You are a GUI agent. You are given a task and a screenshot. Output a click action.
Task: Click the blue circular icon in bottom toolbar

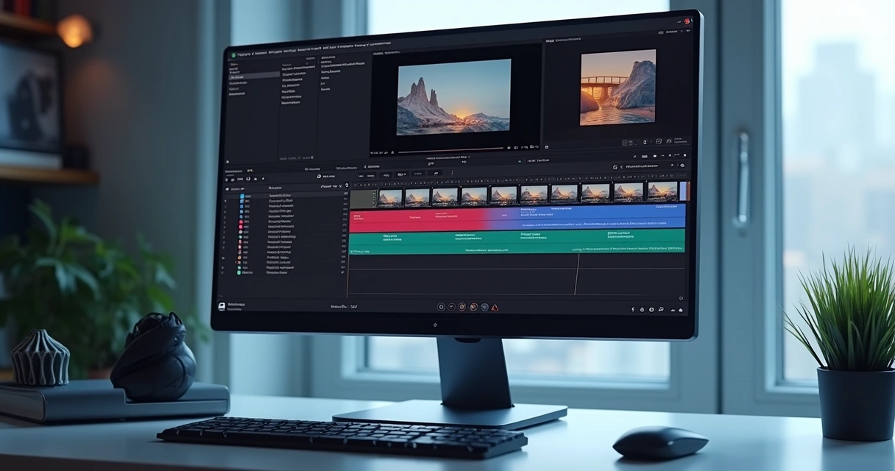pyautogui.click(x=484, y=307)
